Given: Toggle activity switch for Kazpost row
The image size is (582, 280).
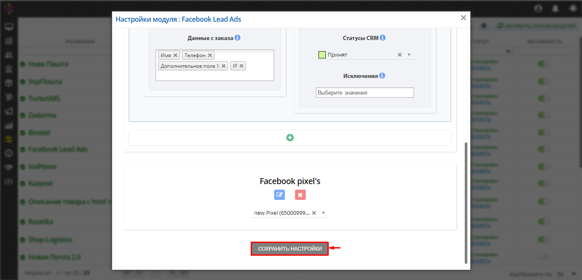Looking at the screenshot, I should click(x=544, y=183).
